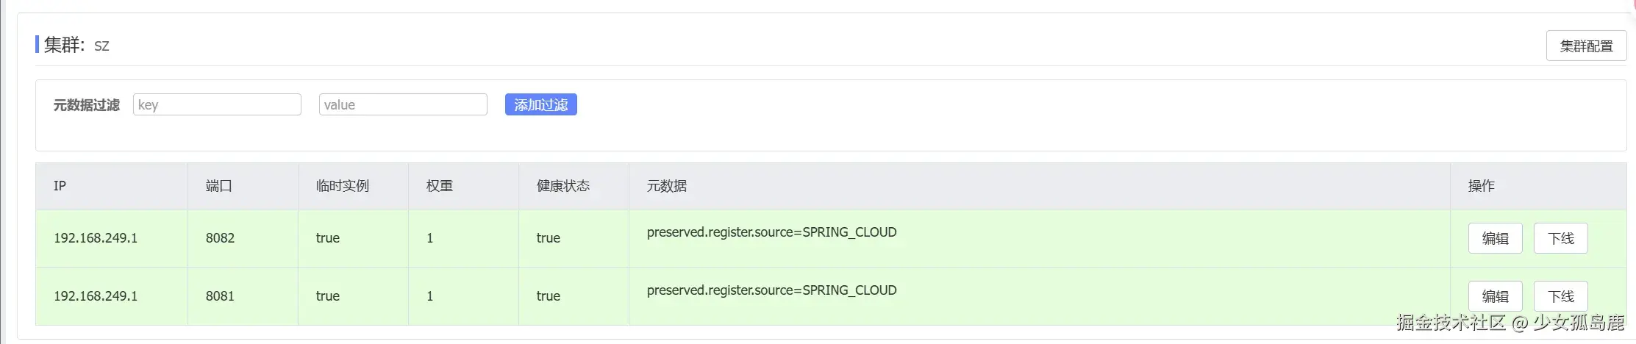
Task: Click the 端口 column header
Action: click(219, 186)
